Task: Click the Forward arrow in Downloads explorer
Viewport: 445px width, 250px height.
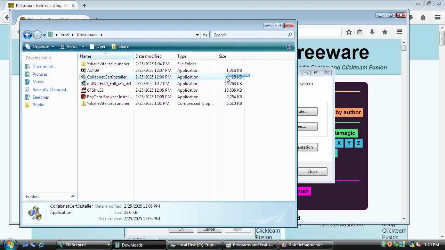Action: (37, 35)
